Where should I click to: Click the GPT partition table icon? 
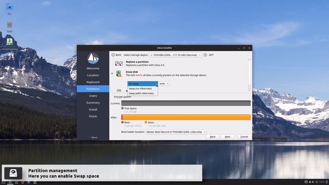(x=205, y=55)
